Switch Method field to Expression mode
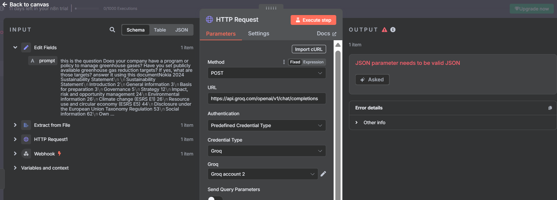 tap(313, 62)
